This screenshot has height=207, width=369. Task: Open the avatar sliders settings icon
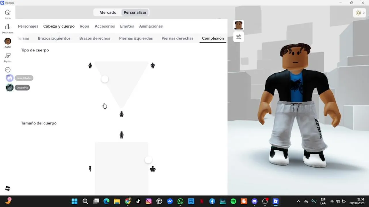coord(239,37)
